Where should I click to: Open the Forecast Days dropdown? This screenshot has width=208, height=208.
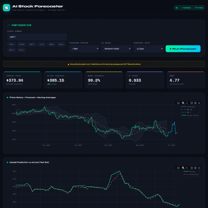[148, 49]
